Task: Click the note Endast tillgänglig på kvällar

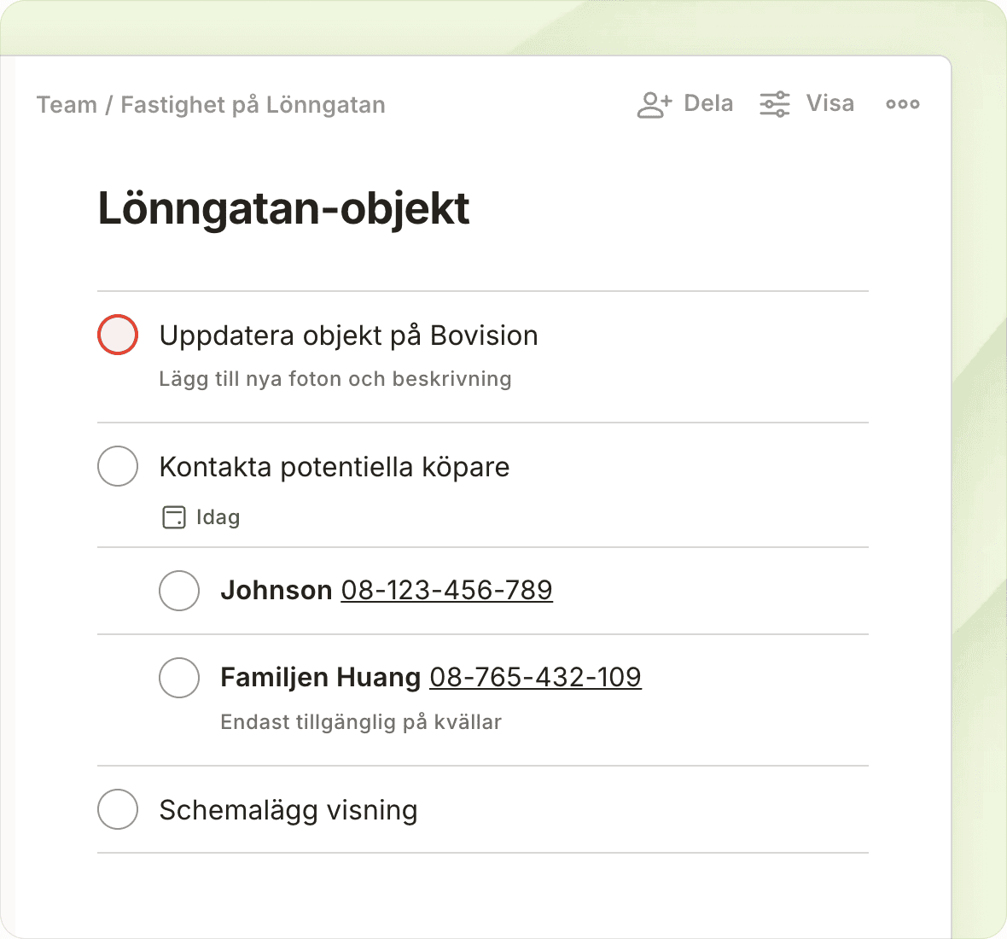Action: tap(361, 722)
